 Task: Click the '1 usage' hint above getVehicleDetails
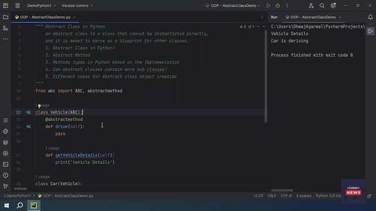(x=52, y=148)
